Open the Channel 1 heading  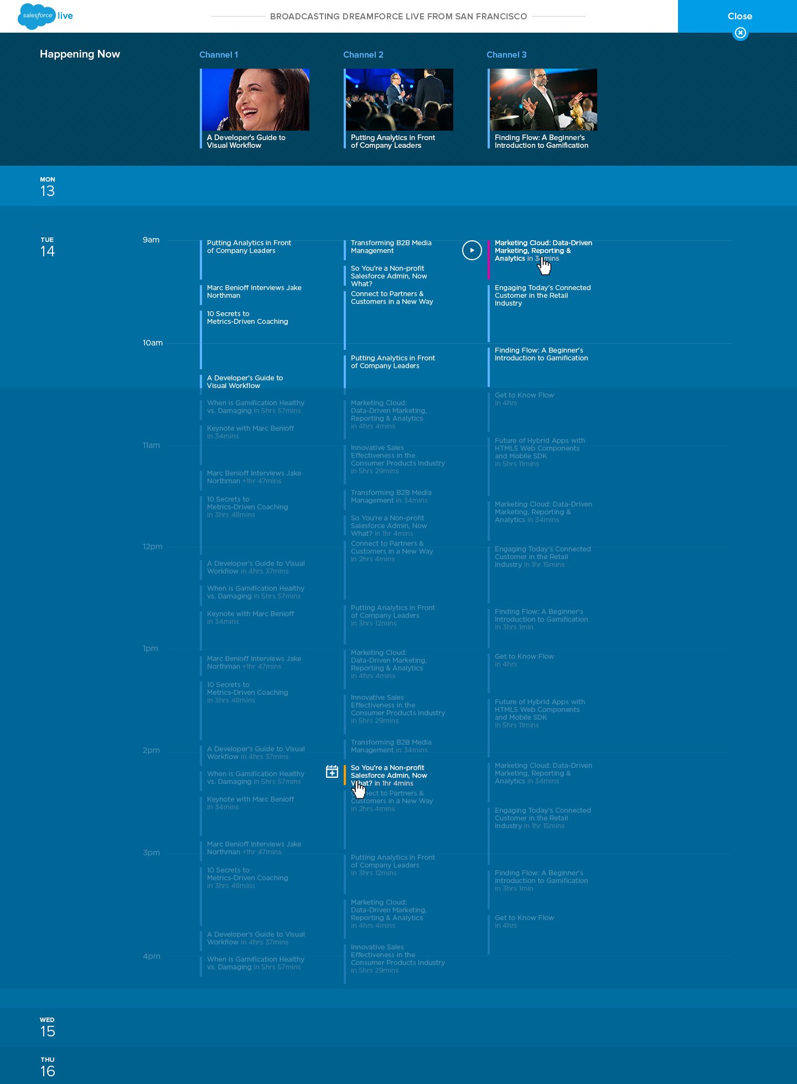pos(219,55)
